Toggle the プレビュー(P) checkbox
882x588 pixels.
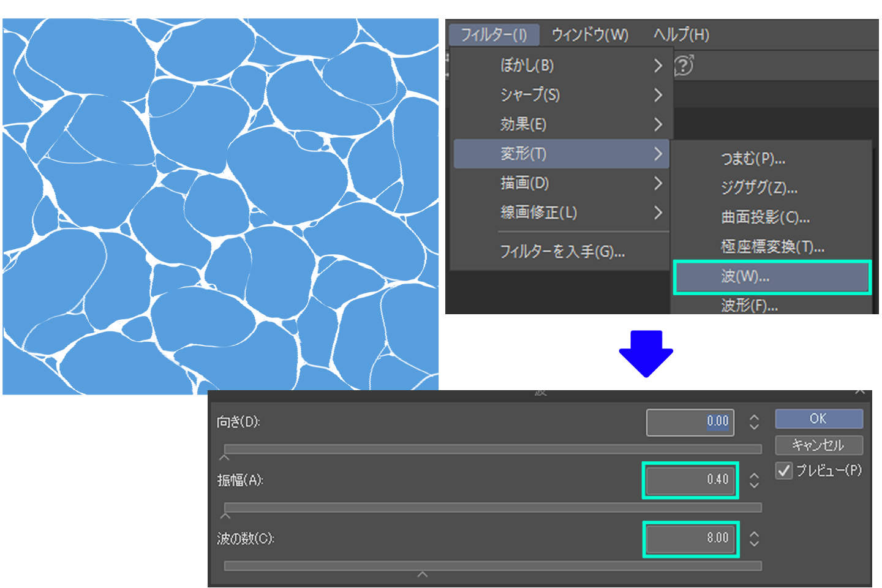coord(783,471)
